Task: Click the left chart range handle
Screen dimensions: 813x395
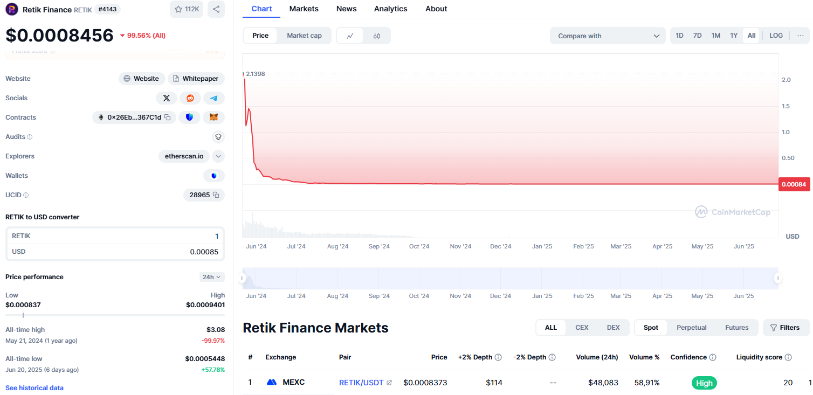Action: point(242,278)
